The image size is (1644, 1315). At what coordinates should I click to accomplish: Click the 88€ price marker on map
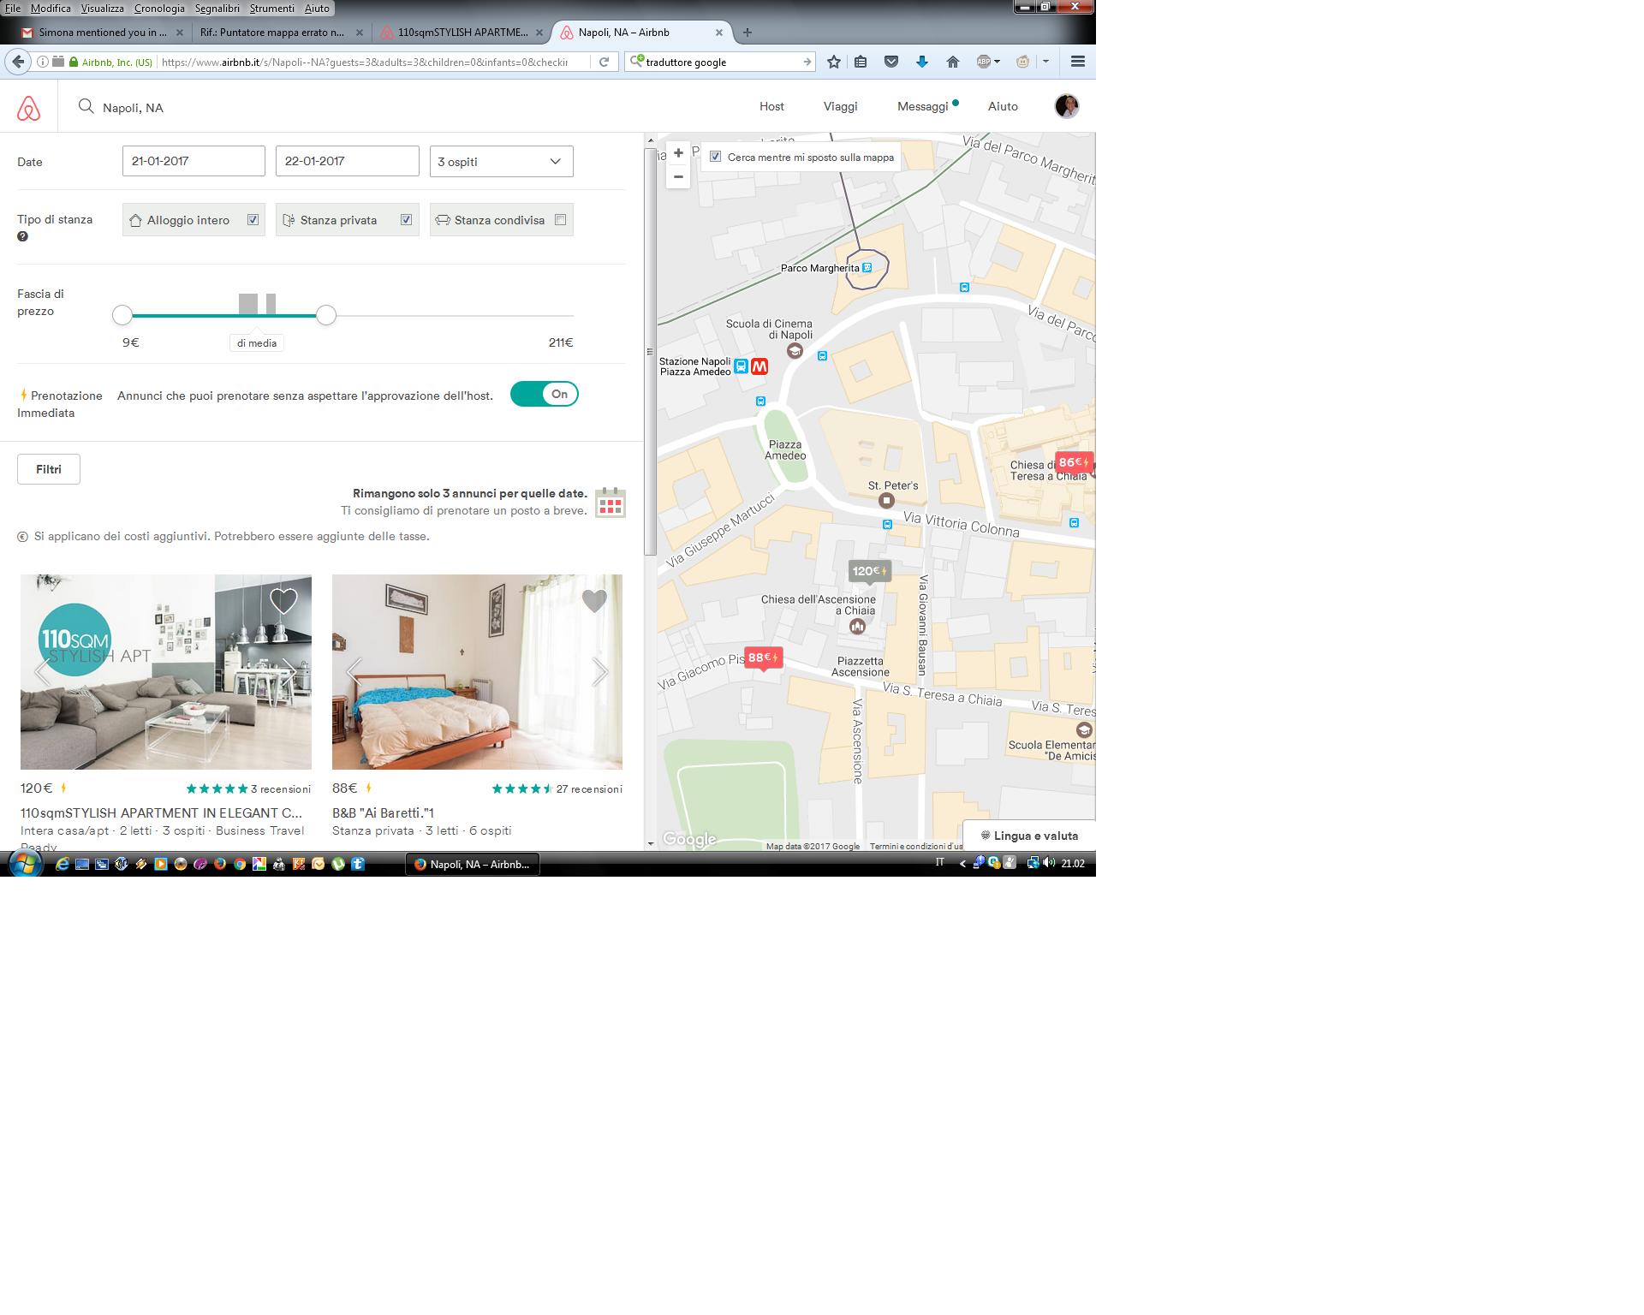tap(763, 658)
